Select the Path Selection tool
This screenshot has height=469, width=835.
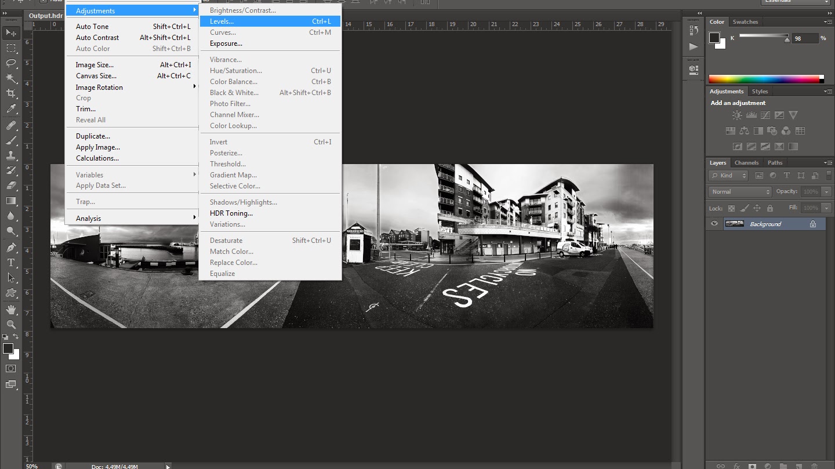pyautogui.click(x=11, y=278)
